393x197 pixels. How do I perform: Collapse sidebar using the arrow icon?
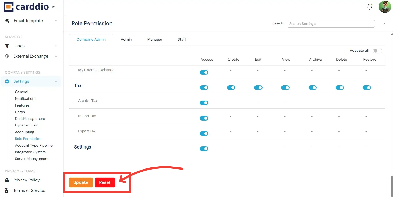click(x=54, y=7)
